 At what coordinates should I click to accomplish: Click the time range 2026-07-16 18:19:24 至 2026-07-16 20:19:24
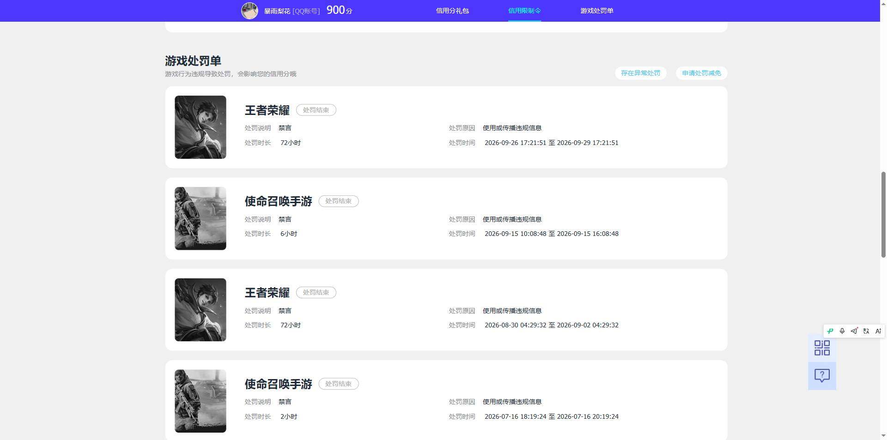[x=552, y=416]
